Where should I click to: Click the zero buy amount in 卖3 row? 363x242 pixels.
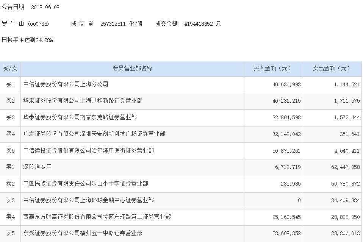299,201
